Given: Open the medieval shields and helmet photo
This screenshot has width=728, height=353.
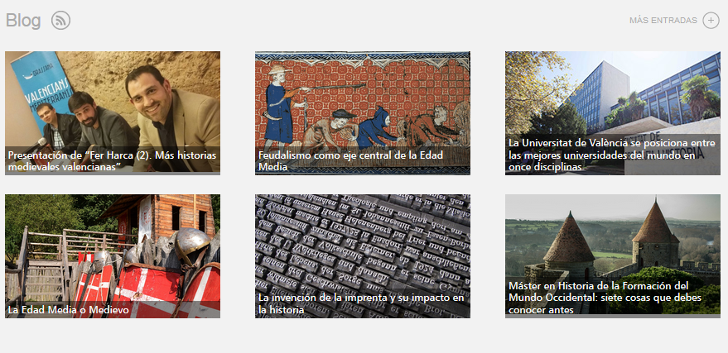Looking at the screenshot, I should click(x=113, y=256).
